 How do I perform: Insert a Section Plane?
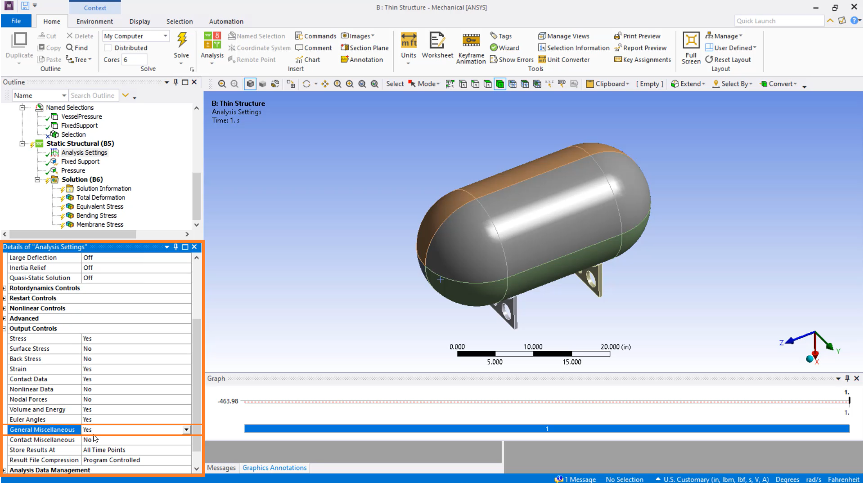click(364, 48)
